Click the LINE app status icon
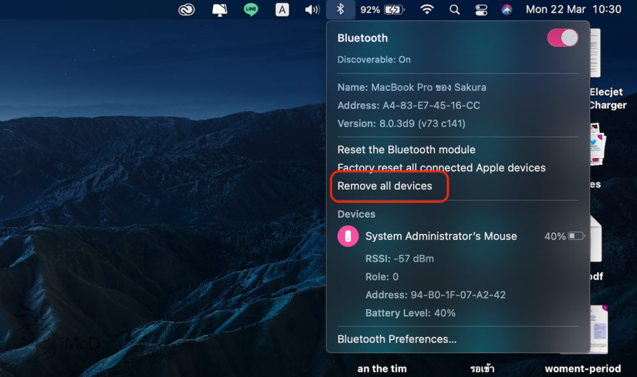Screen dimensions: 637x377 251,9
